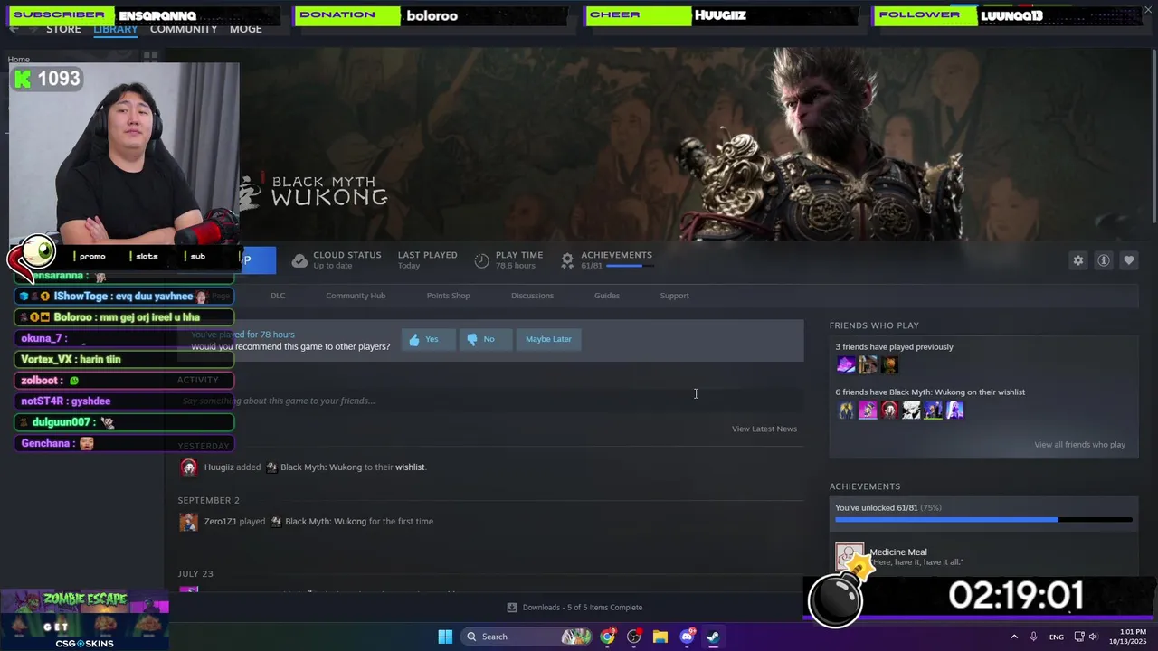Click the Play Time clock icon
Screen dimensions: 1158x651
pos(481,261)
